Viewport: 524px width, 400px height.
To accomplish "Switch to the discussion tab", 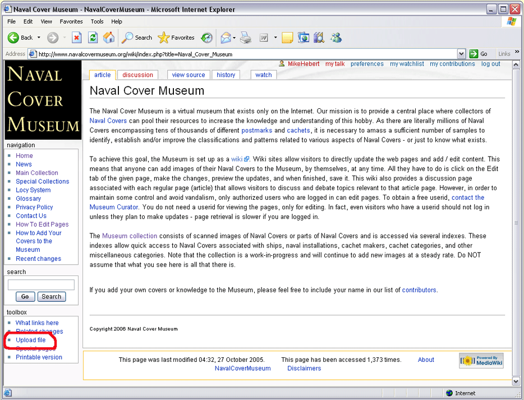I will point(137,75).
